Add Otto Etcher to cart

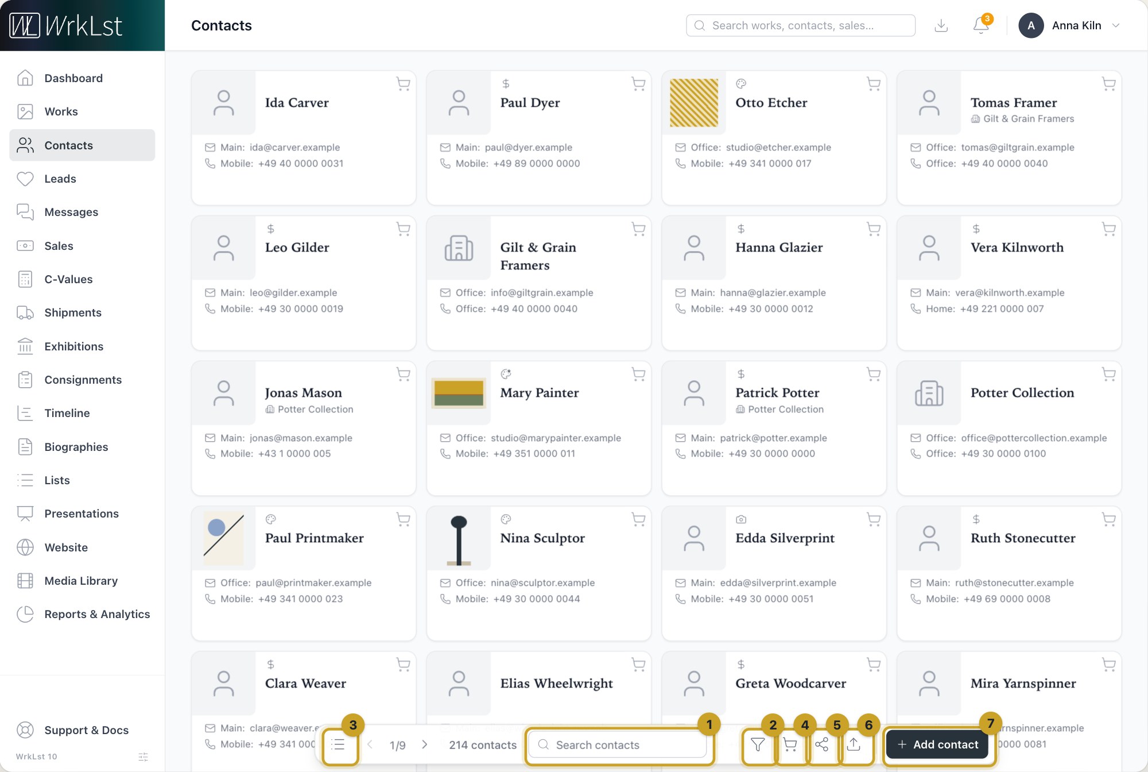tap(873, 84)
